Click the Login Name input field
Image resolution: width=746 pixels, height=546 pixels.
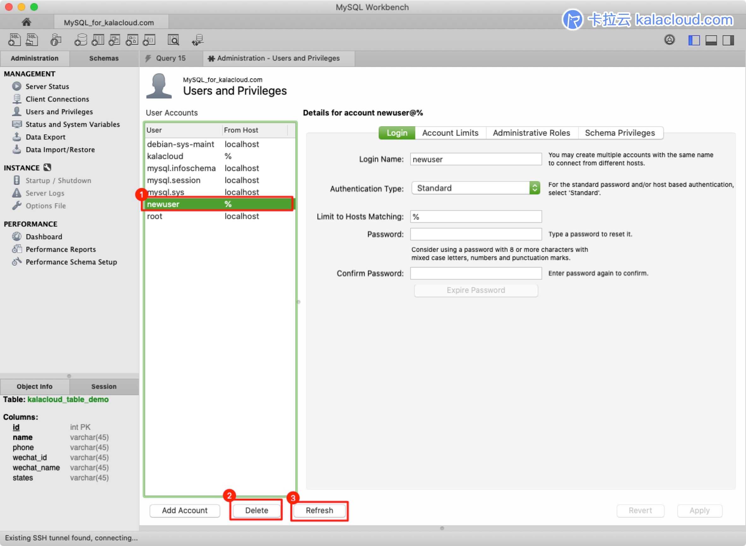point(476,159)
